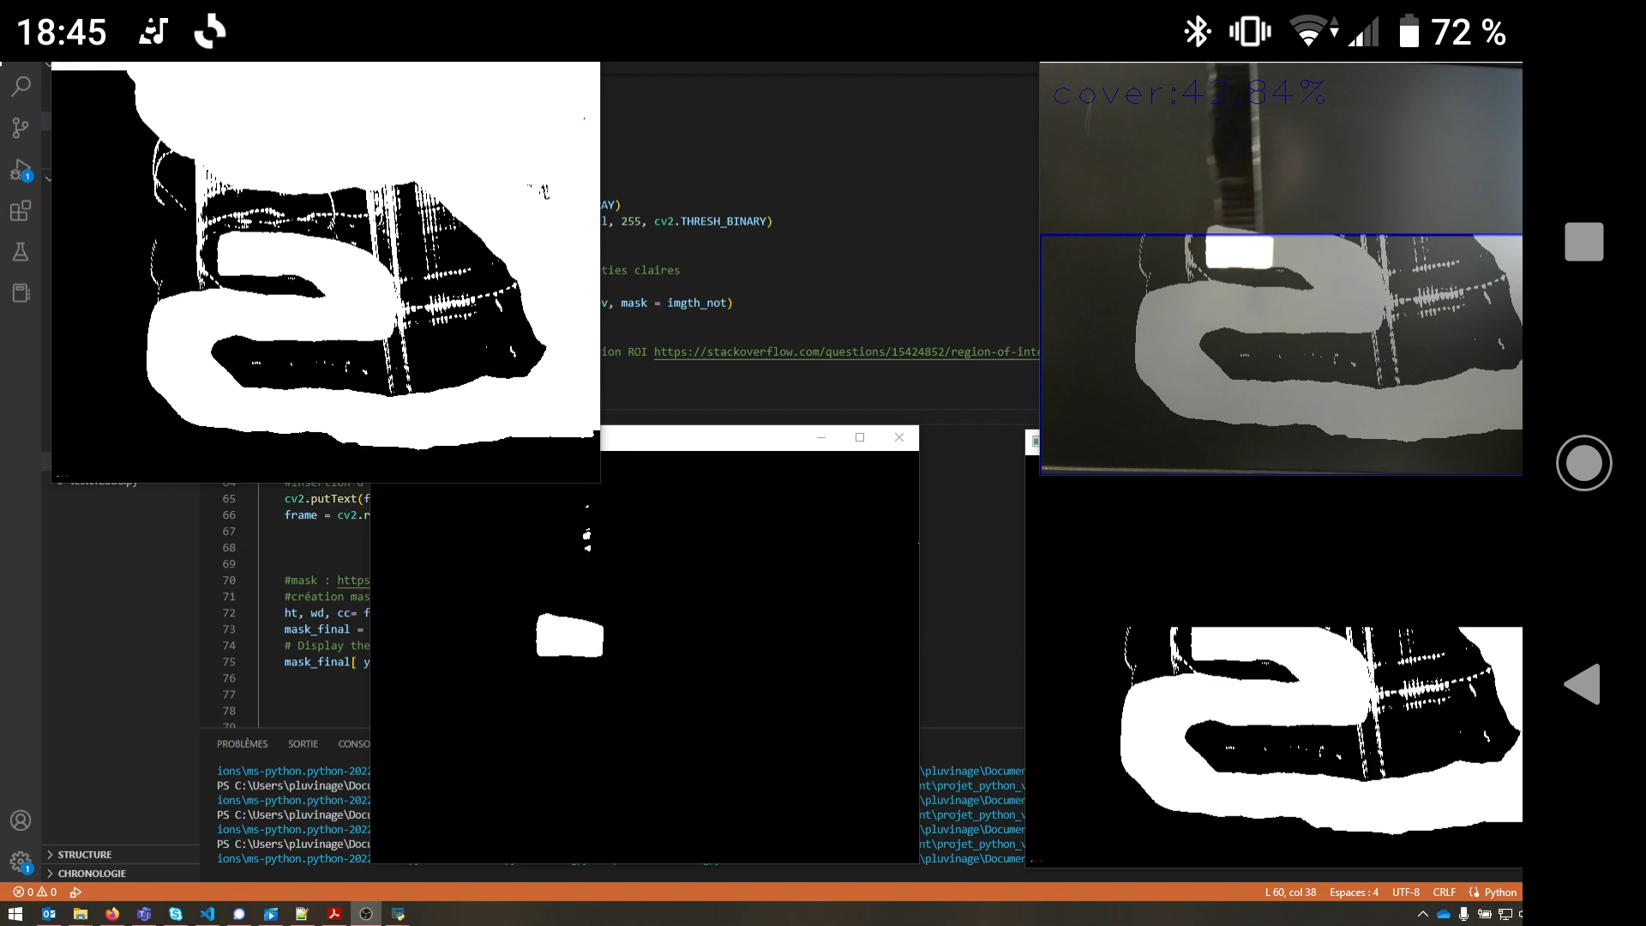Expand the STRUCTURE section
This screenshot has width=1646, height=926.
coord(85,855)
